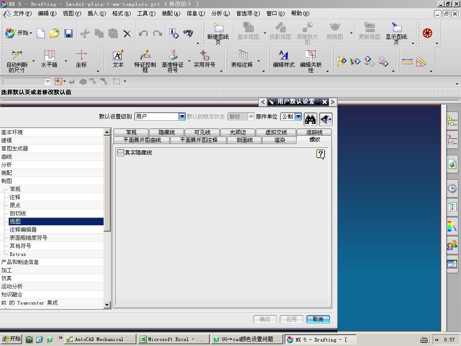Click the search binoculars in user defaults
Viewport: 461px width, 346px height.
[311, 119]
